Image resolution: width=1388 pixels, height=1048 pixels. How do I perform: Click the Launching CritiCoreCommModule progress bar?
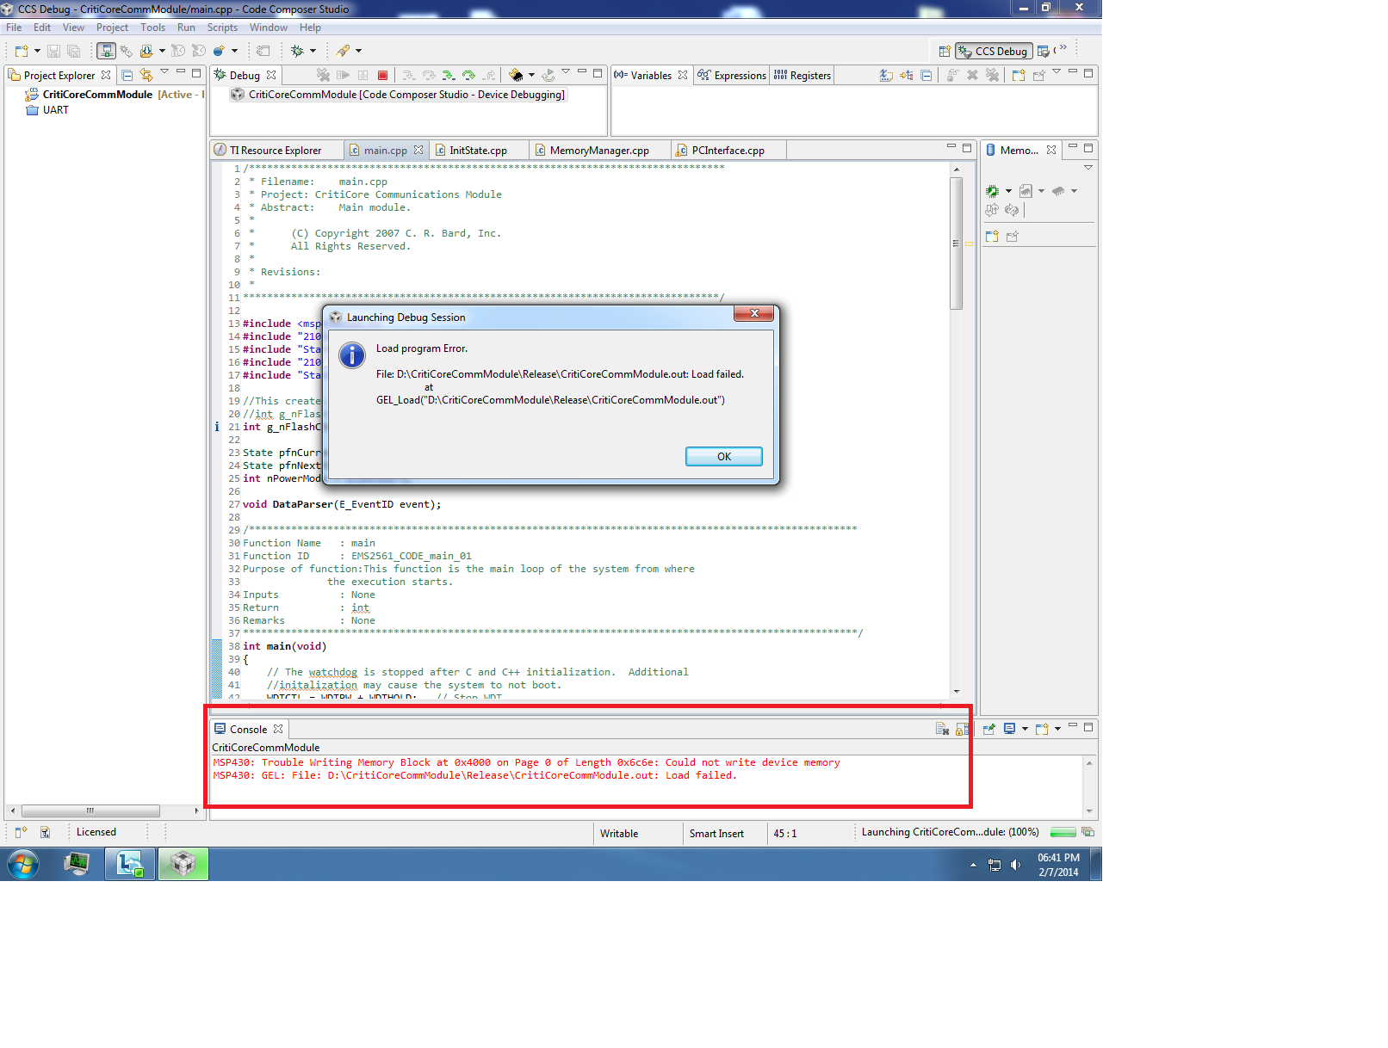[x=1064, y=833]
